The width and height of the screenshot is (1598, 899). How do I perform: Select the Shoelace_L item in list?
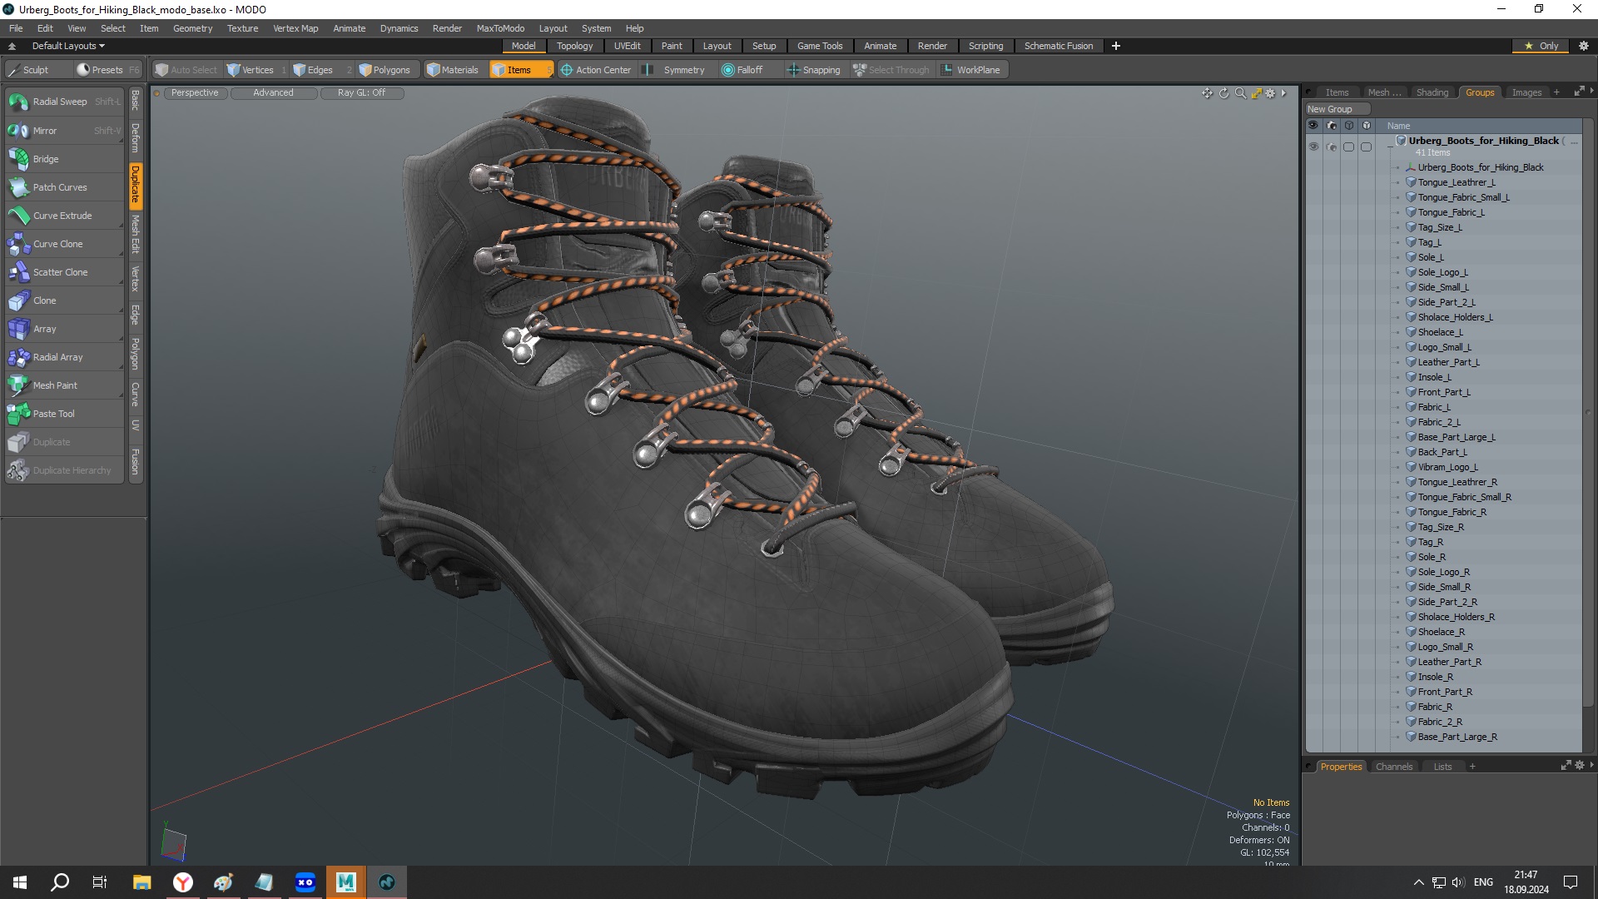coord(1440,332)
